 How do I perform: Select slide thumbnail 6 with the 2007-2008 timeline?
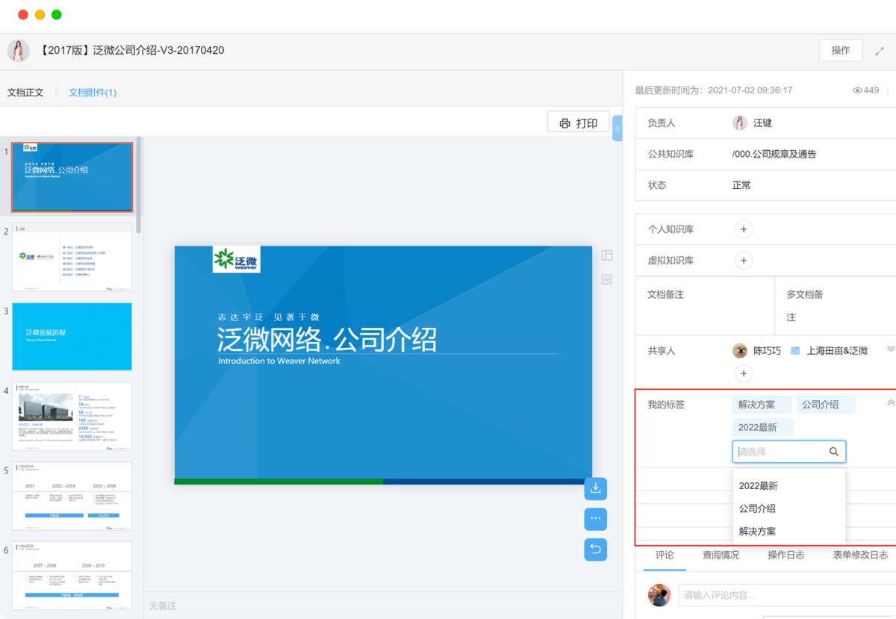[72, 576]
